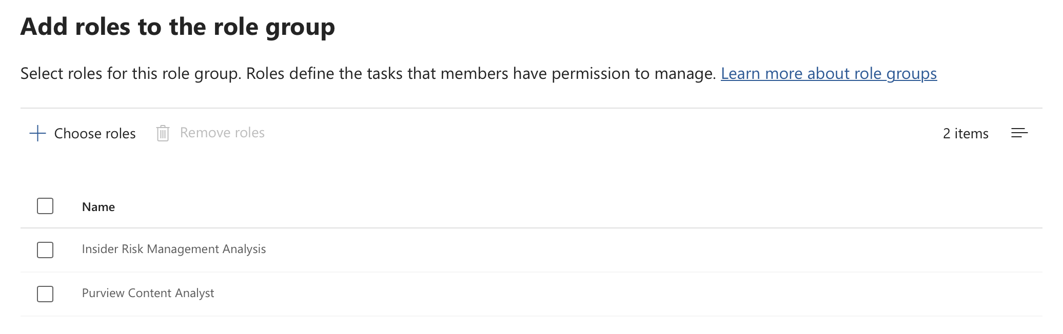The image size is (1063, 334).
Task: Click the Remove roles button label
Action: (x=222, y=133)
